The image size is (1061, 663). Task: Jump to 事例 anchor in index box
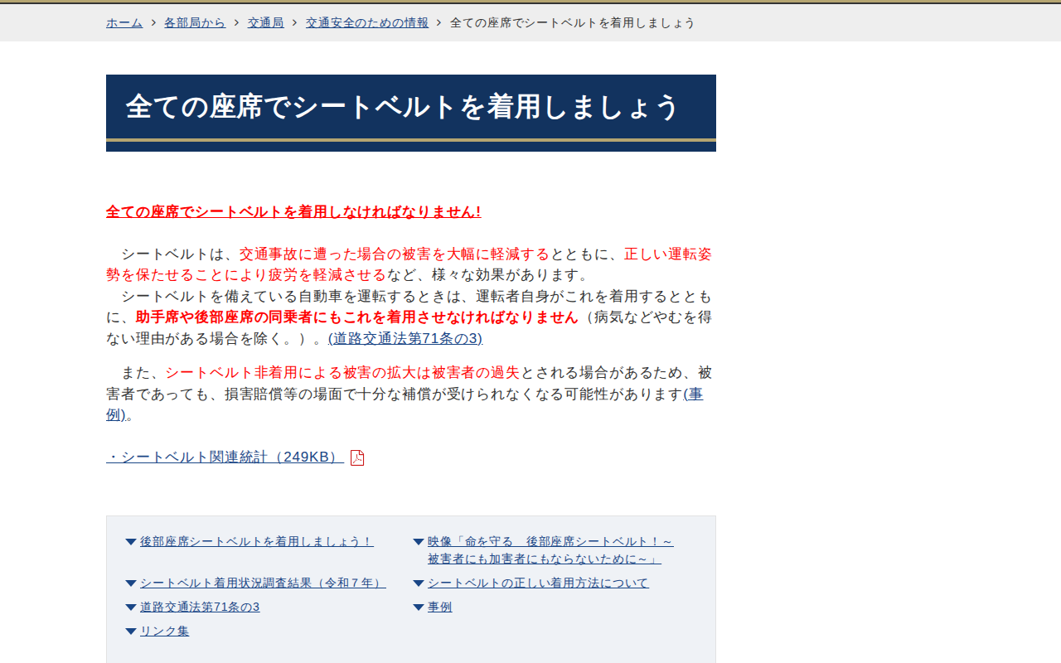(439, 607)
